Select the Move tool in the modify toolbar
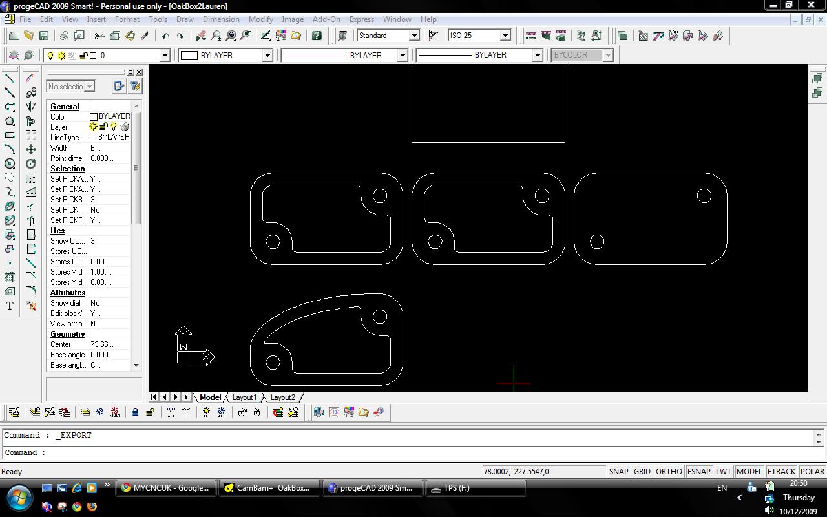This screenshot has height=517, width=827. (30, 149)
